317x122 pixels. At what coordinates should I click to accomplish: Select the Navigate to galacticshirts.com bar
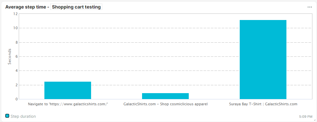(68, 90)
